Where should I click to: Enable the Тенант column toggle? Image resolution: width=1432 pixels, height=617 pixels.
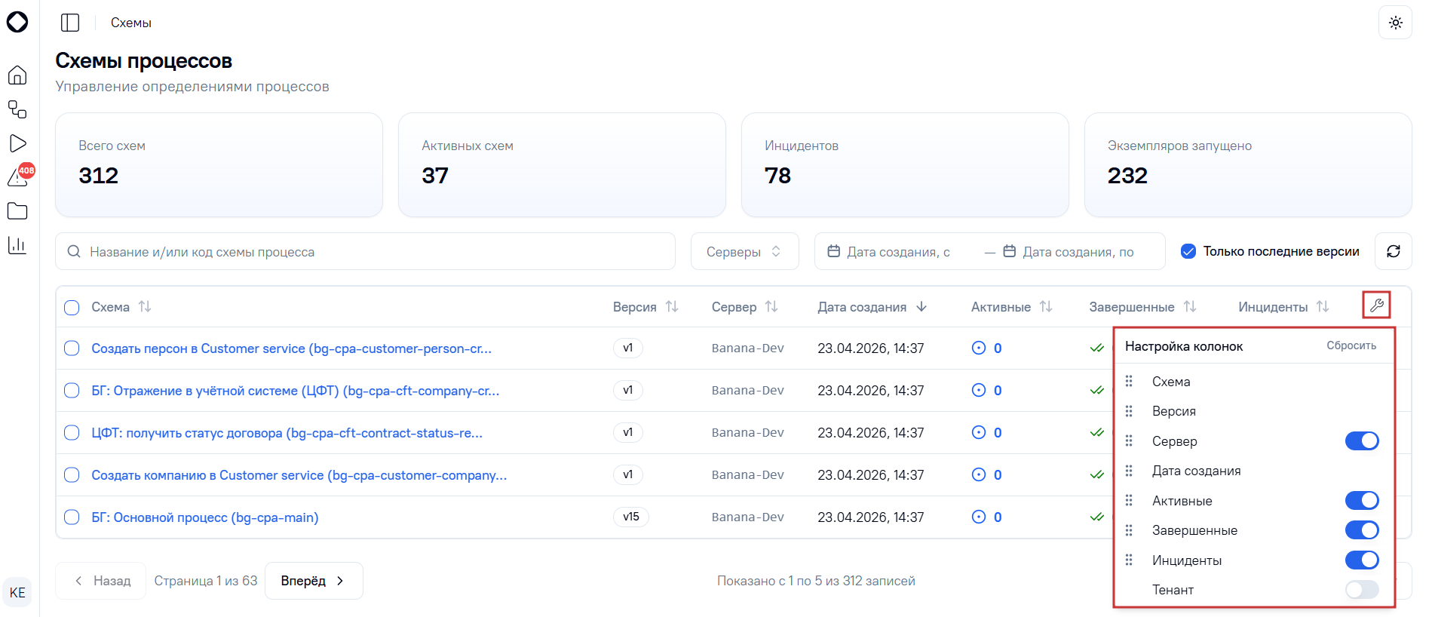(1362, 590)
